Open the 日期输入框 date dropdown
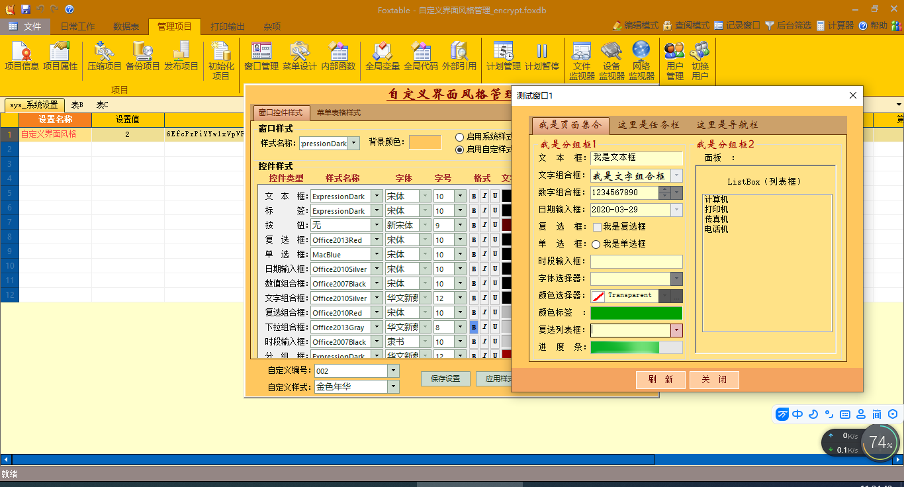The height and width of the screenshot is (487, 904). click(676, 210)
